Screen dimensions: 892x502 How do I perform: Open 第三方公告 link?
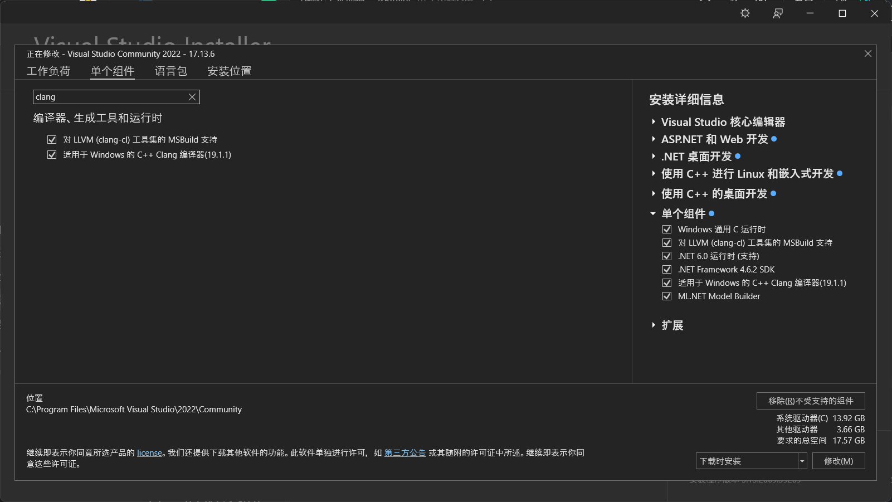tap(405, 453)
